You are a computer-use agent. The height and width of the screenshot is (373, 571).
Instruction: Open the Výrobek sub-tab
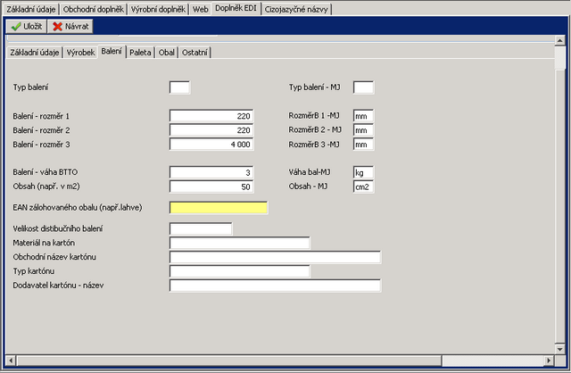tap(80, 53)
